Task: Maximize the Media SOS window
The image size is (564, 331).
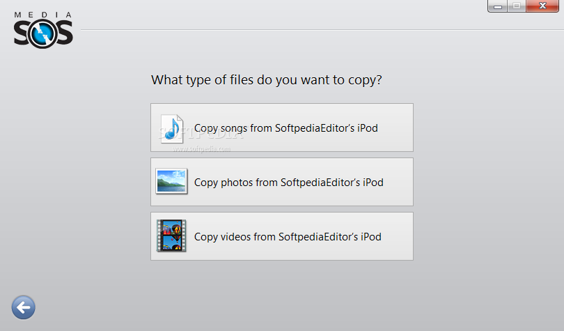Action: pyautogui.click(x=517, y=6)
